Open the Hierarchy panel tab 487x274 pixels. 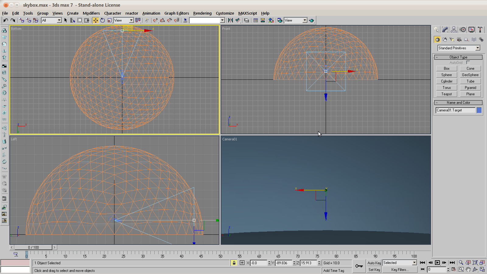point(454,30)
